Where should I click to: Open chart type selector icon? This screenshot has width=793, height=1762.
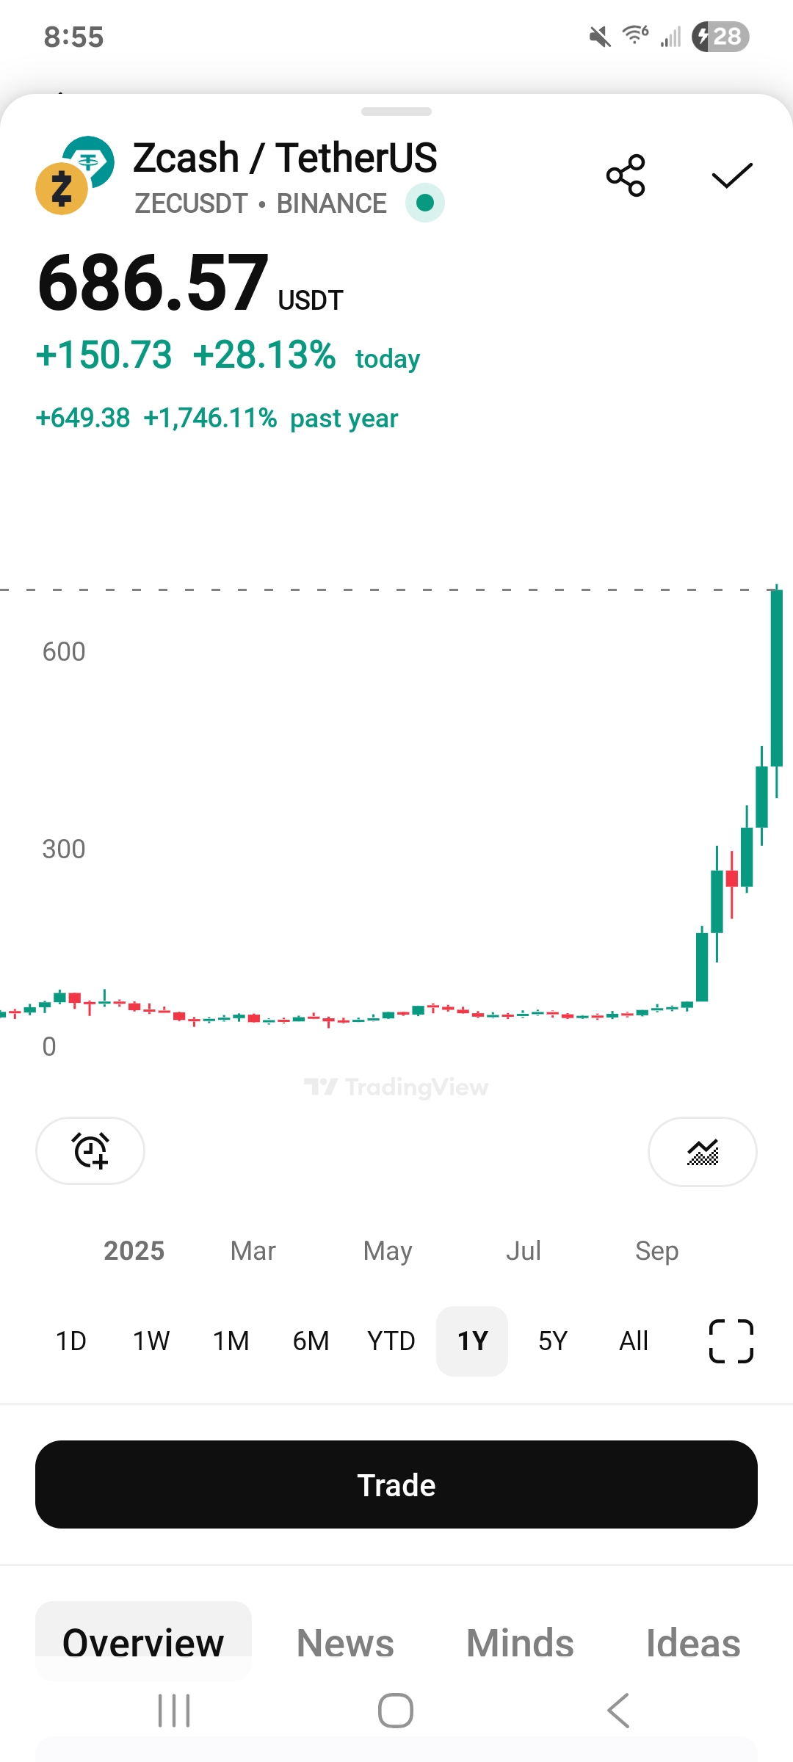pos(702,1151)
